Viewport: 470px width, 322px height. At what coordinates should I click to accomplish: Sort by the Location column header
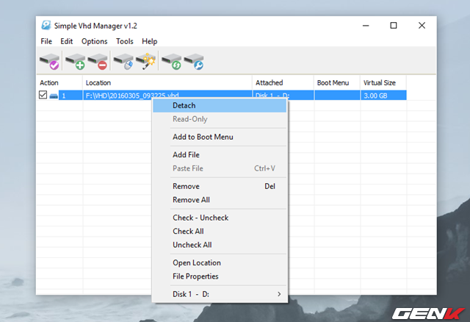click(167, 83)
